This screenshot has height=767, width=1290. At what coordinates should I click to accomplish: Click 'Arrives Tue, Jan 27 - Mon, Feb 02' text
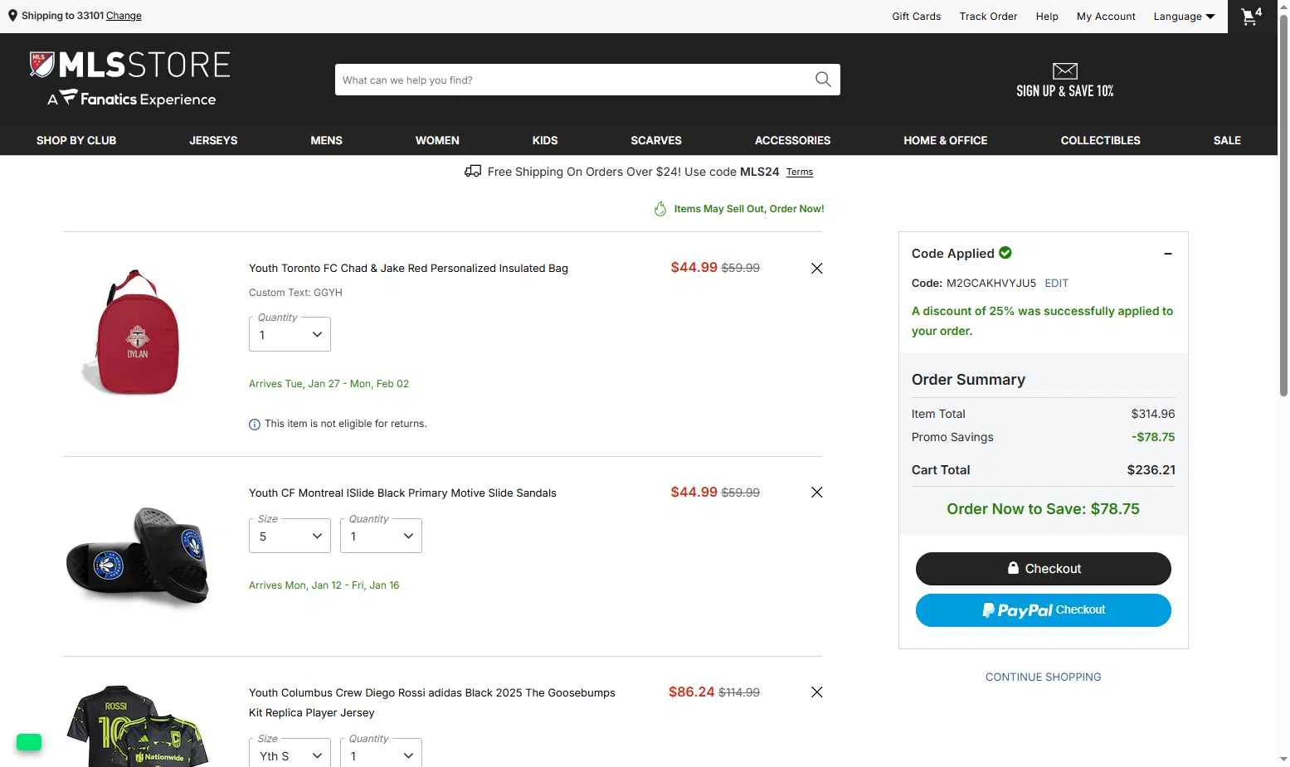click(329, 384)
